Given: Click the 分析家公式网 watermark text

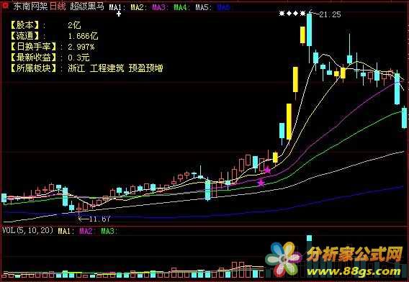Looking at the screenshot, I should [355, 254].
